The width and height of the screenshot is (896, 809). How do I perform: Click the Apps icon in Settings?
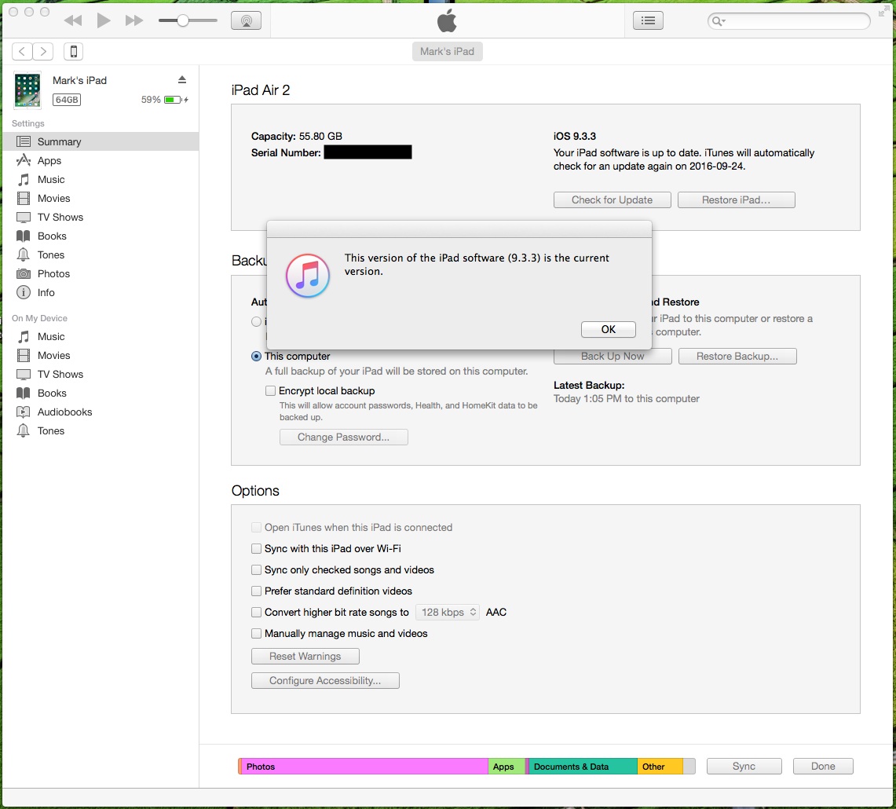coord(24,160)
